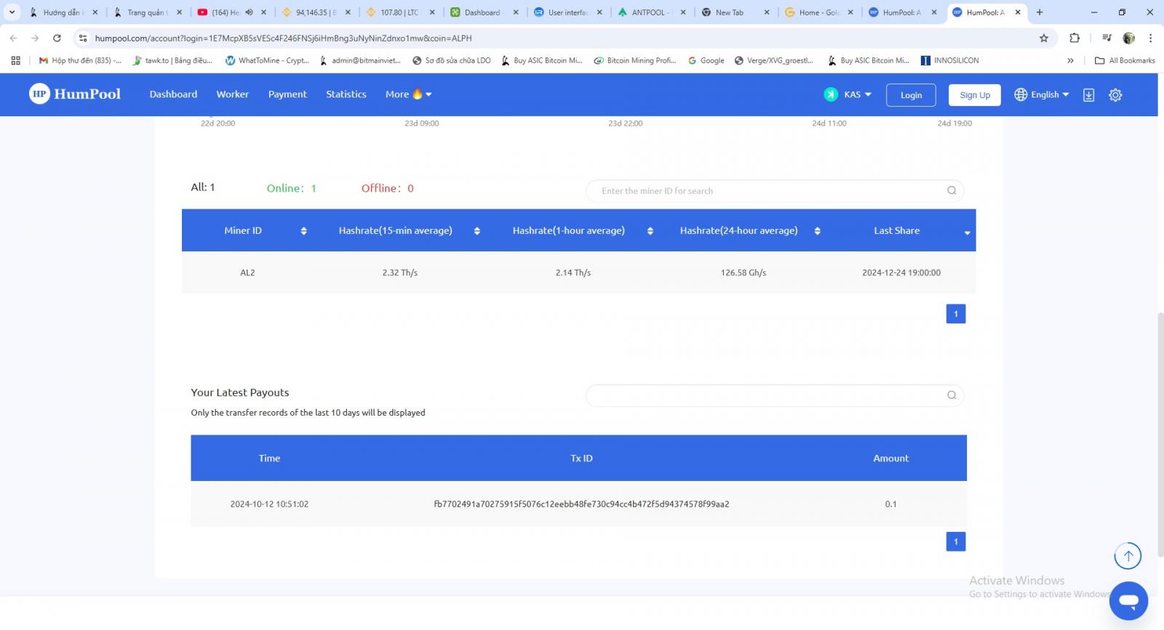Viewport: 1164px width, 630px height.
Task: Open the KAS coin selector
Action: coord(848,94)
